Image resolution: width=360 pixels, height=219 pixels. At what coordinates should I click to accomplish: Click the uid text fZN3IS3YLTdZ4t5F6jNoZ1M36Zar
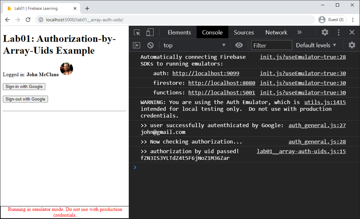pos(185,158)
